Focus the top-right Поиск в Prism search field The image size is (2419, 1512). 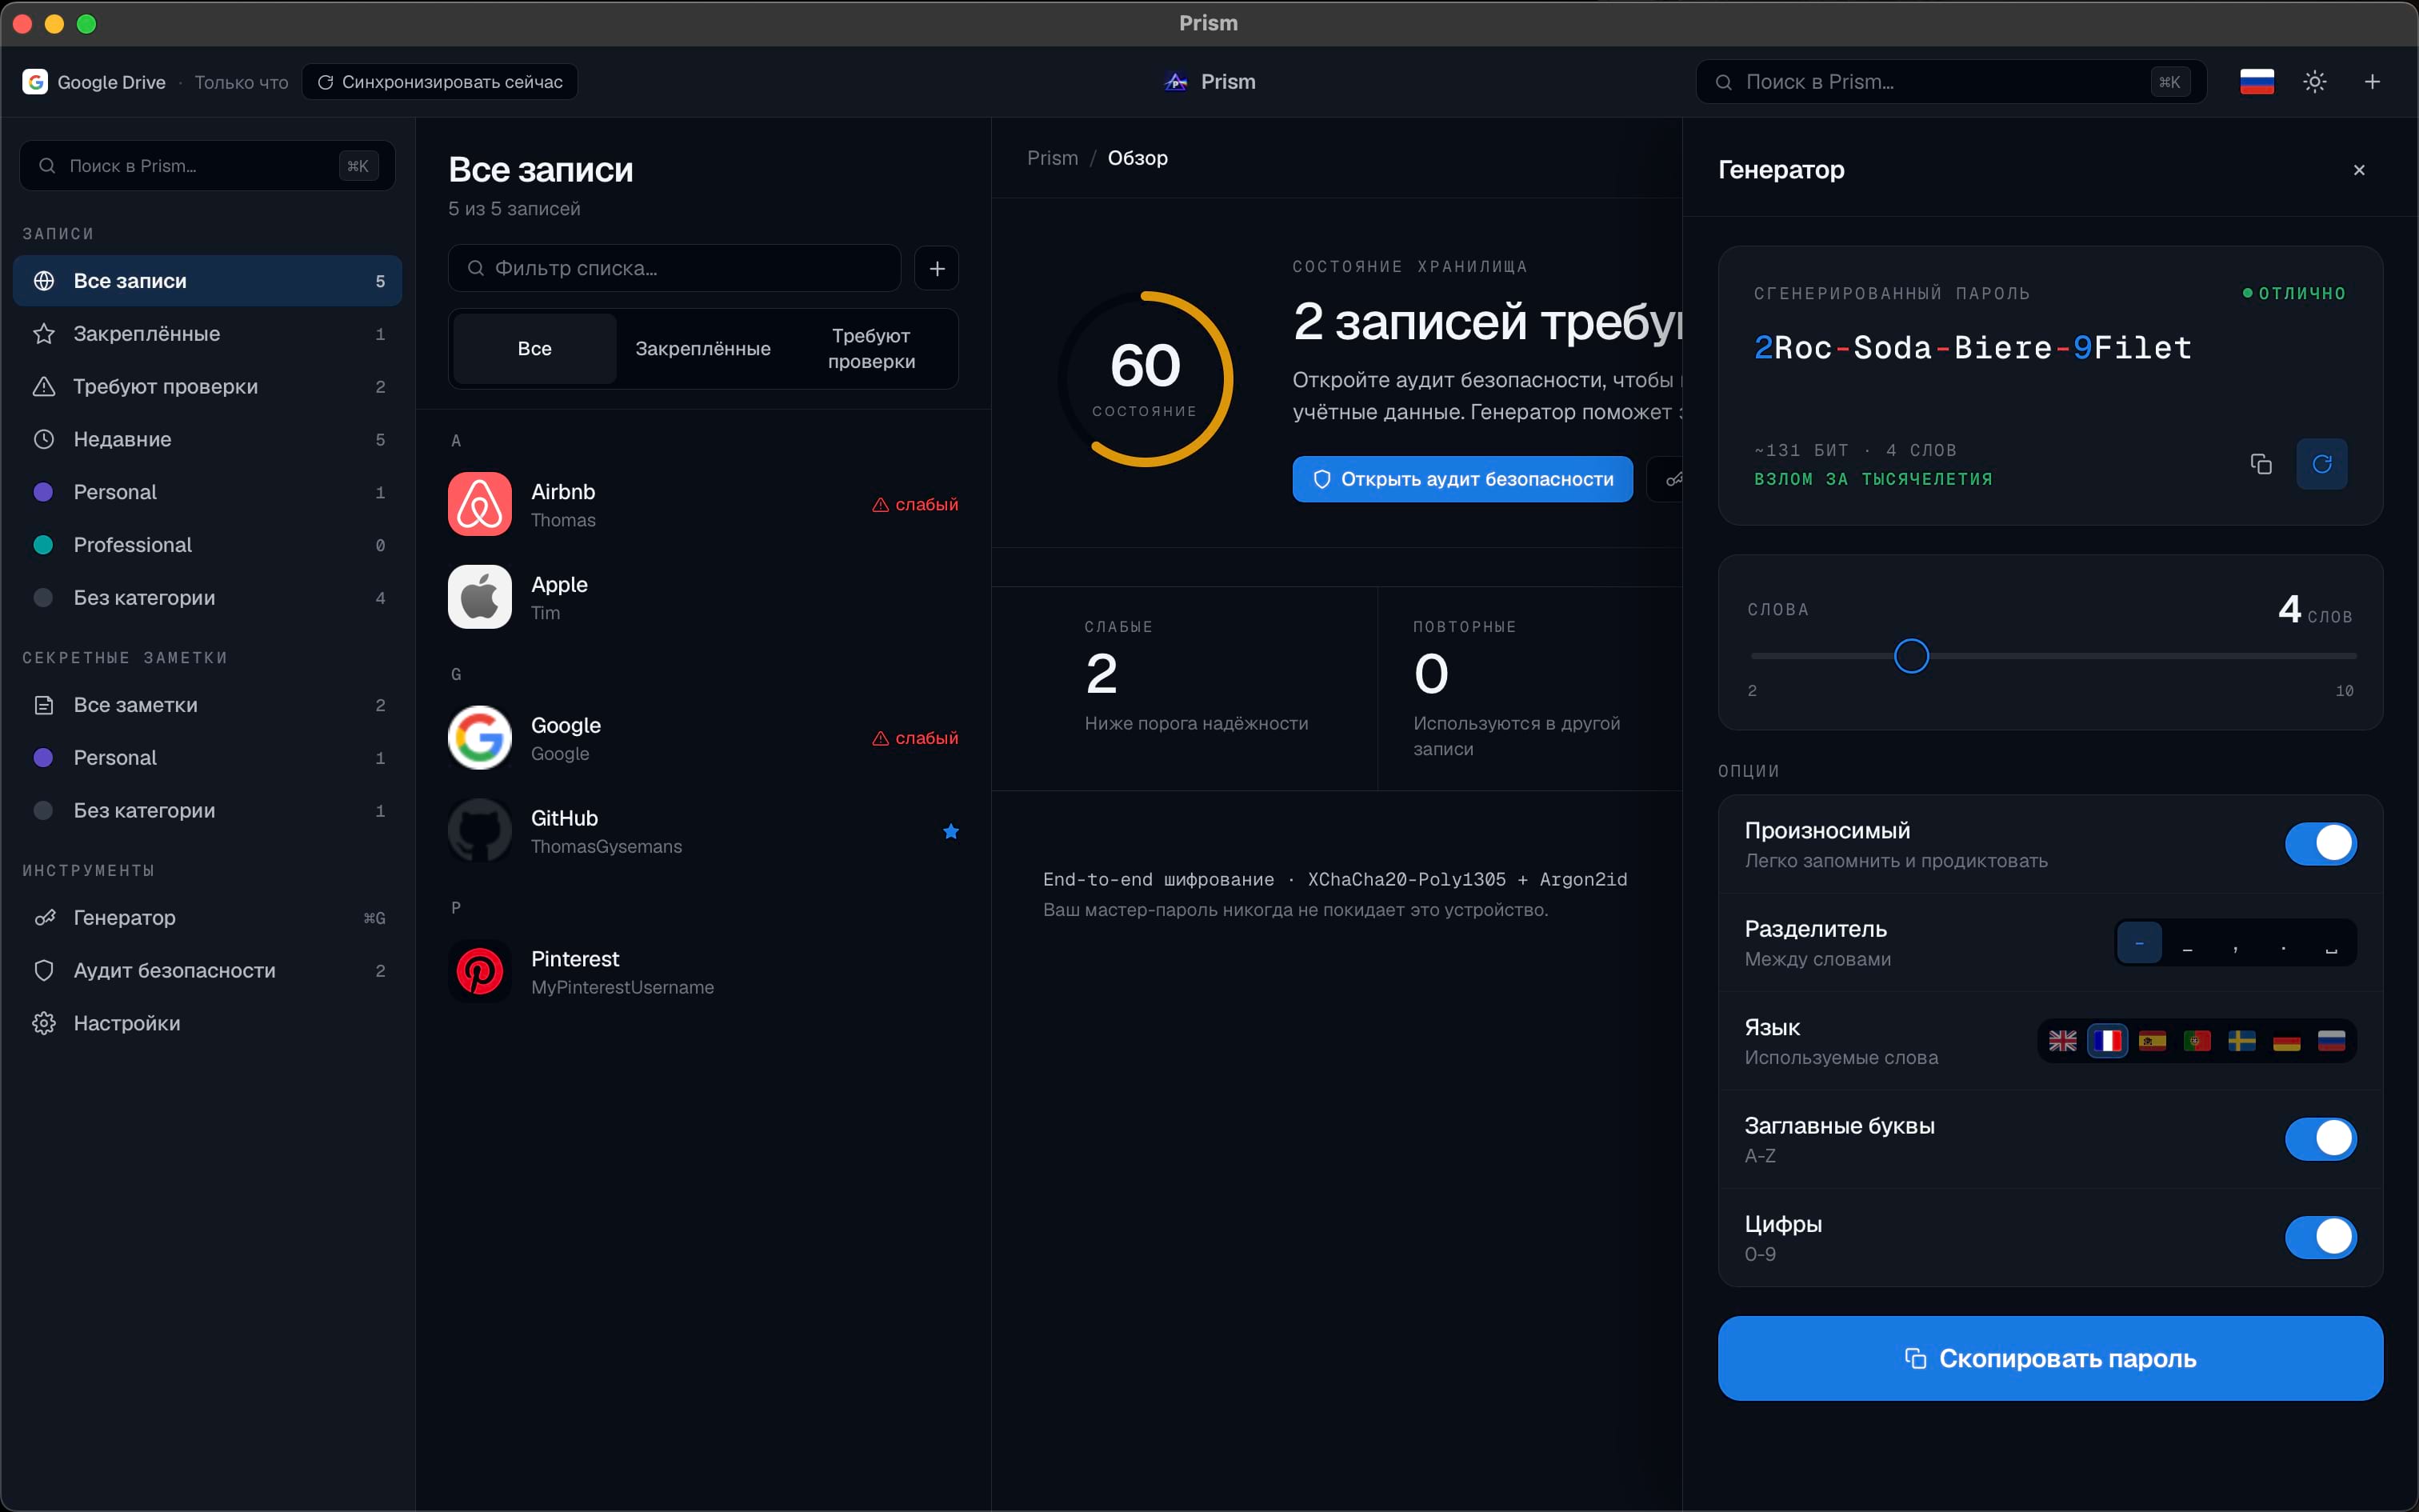pyautogui.click(x=1950, y=82)
